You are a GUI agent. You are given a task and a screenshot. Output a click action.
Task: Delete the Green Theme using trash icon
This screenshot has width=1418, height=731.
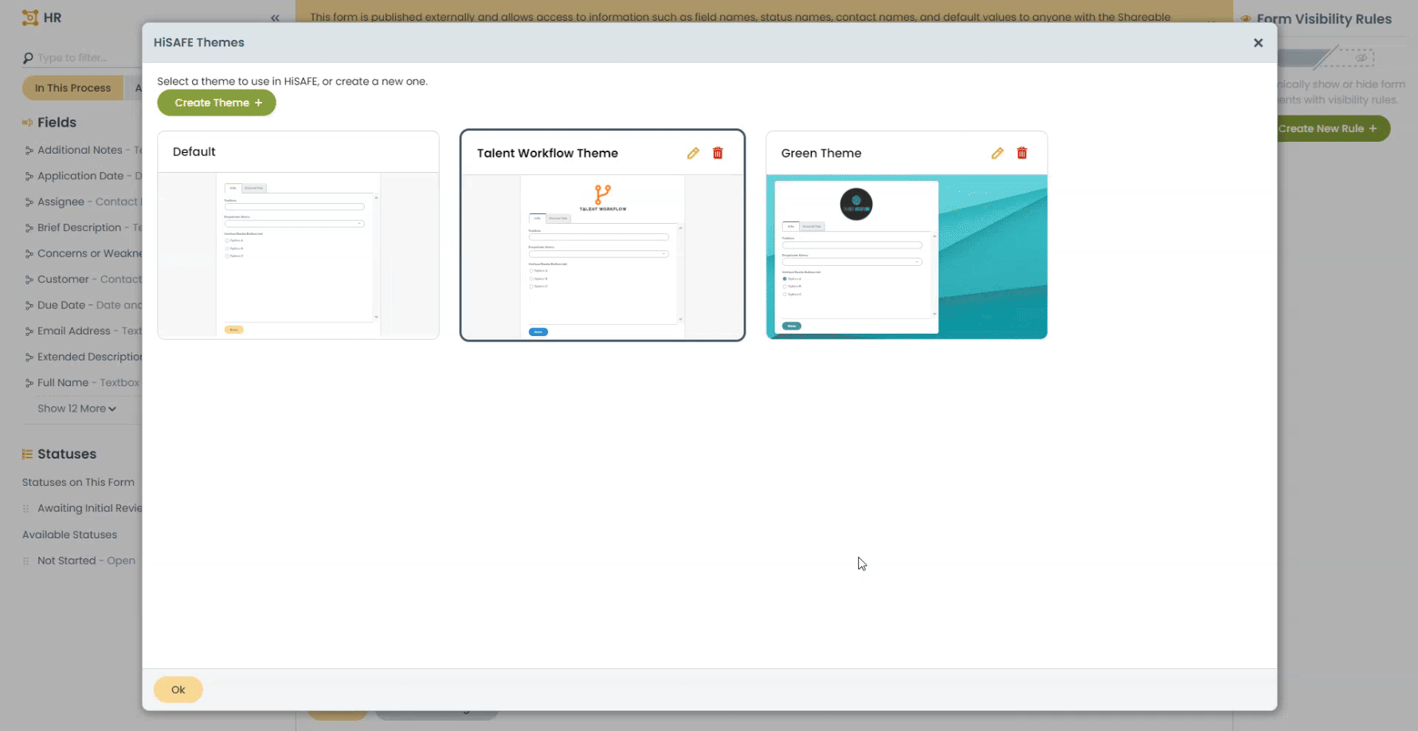pyautogui.click(x=1022, y=153)
